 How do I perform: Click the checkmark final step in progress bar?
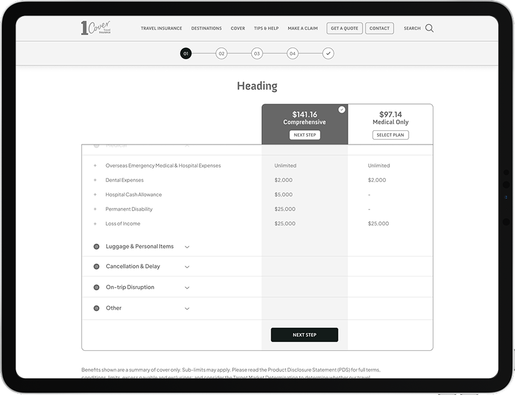(x=328, y=54)
